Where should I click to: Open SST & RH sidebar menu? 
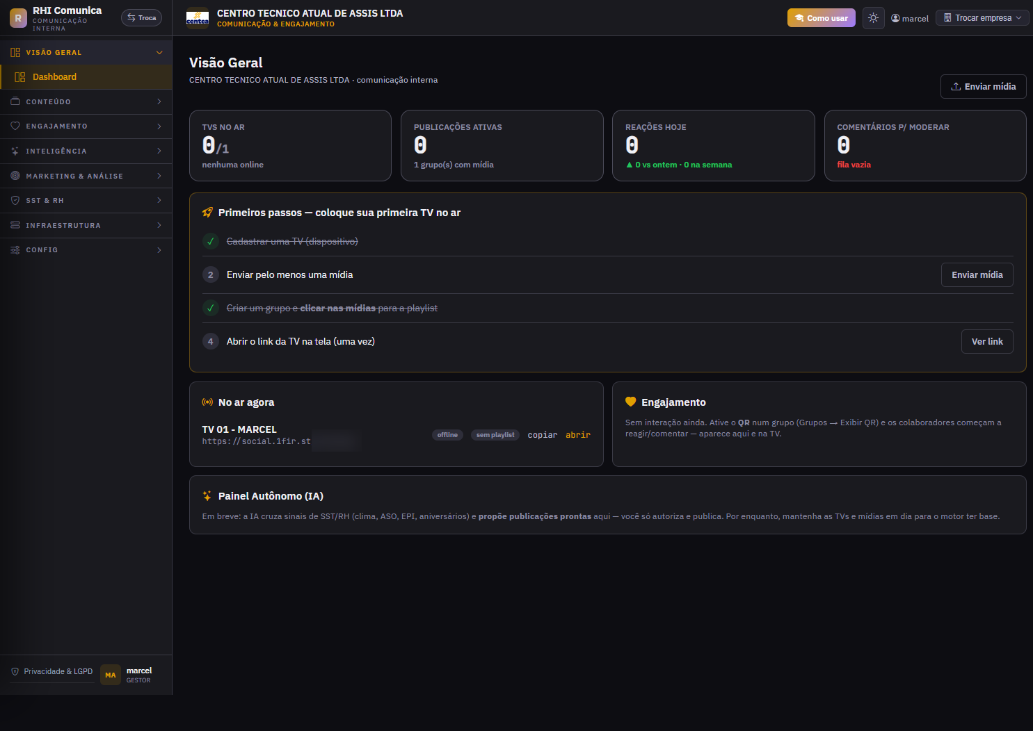(x=86, y=201)
